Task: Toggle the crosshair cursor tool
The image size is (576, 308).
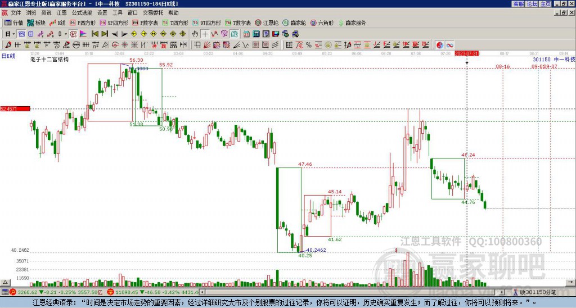Action: coord(205,34)
